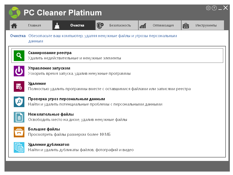Switch to the Главная tab
The width and height of the screenshot is (233, 175).
(31, 25)
